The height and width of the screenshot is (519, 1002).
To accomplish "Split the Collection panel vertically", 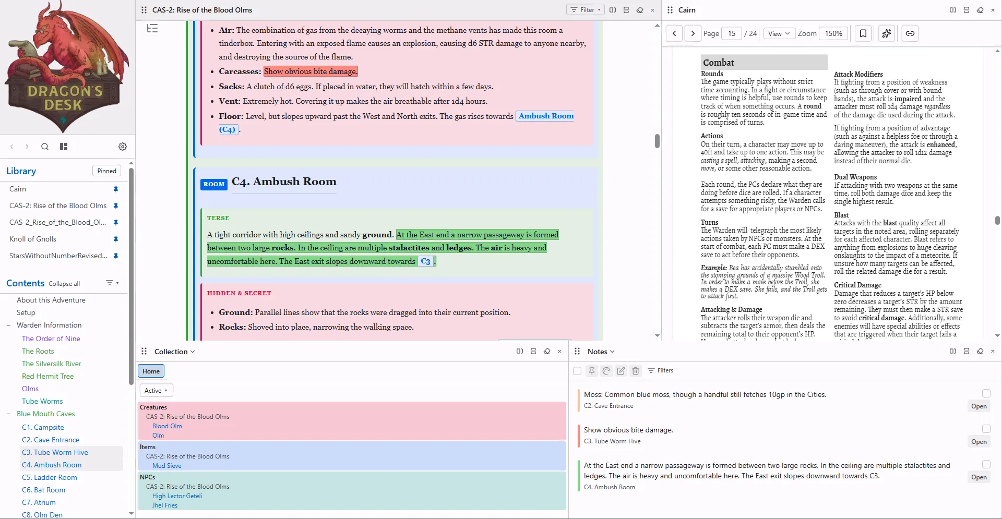I will pyautogui.click(x=520, y=352).
